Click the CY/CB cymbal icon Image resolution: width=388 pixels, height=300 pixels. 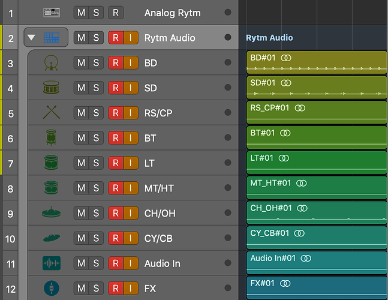click(52, 238)
